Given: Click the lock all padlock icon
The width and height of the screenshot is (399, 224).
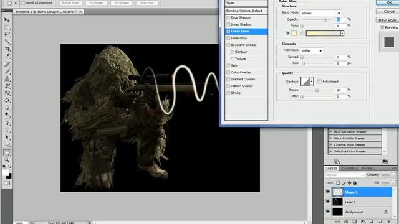Looking at the screenshot, I should [x=355, y=183].
